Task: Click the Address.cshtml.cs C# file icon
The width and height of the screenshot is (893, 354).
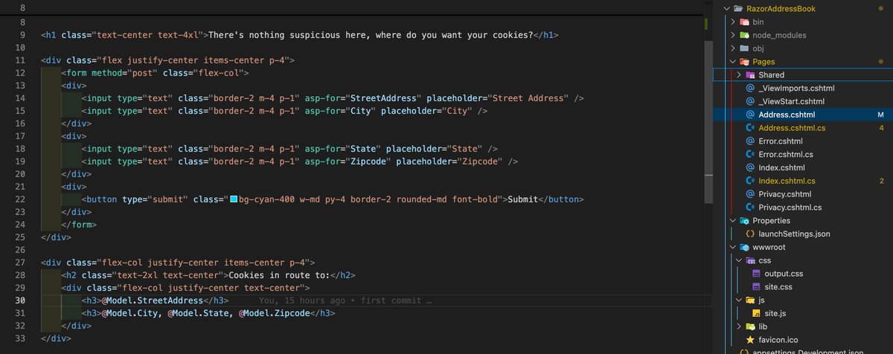Action: (750, 128)
